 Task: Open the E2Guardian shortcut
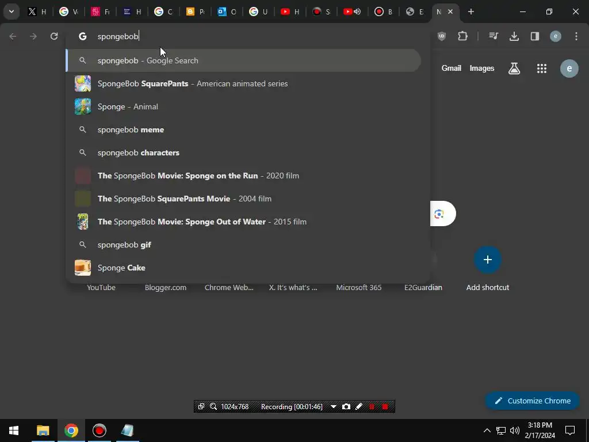(423, 287)
